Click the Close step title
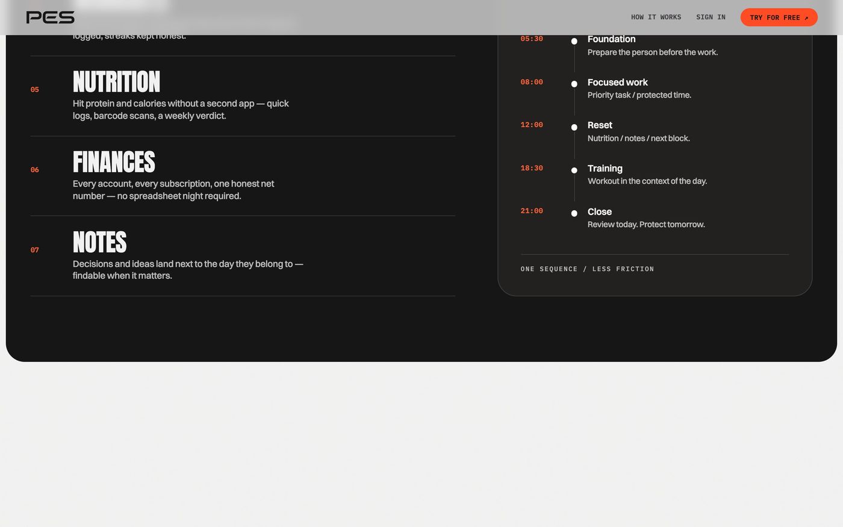The image size is (843, 527). tap(600, 212)
